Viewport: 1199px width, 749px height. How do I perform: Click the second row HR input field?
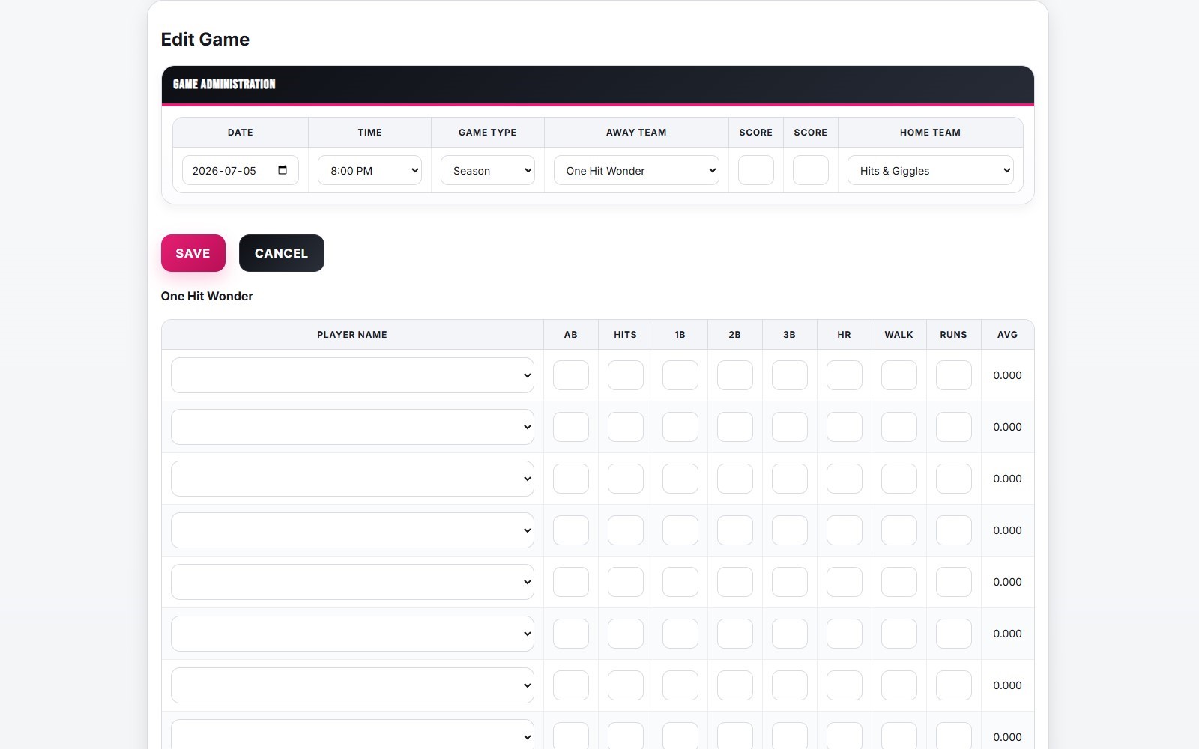[x=845, y=427]
